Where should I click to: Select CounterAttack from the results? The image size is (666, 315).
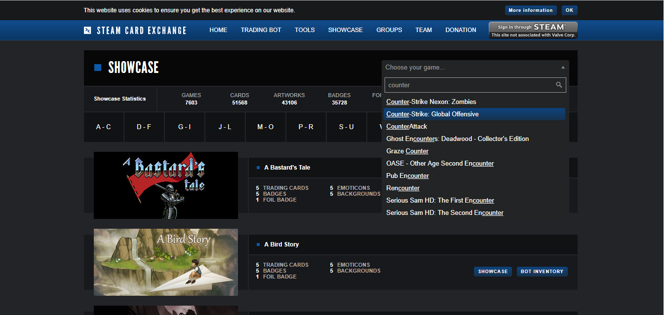coord(474,127)
